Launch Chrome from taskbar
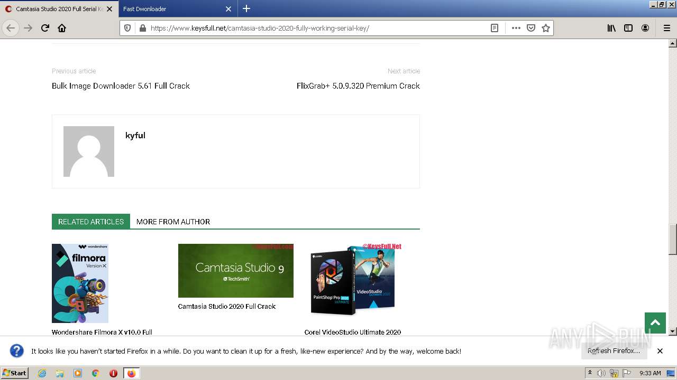 96,373
